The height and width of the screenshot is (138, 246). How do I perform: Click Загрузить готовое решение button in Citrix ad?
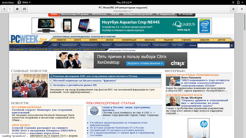pos(145,63)
